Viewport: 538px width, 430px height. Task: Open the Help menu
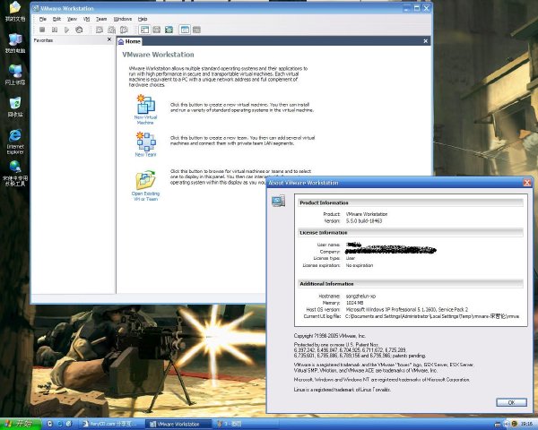click(143, 19)
